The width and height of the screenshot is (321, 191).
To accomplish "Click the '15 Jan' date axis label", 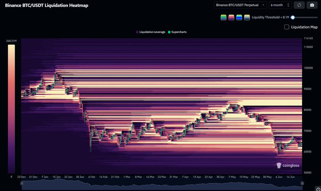I will 57,177.
